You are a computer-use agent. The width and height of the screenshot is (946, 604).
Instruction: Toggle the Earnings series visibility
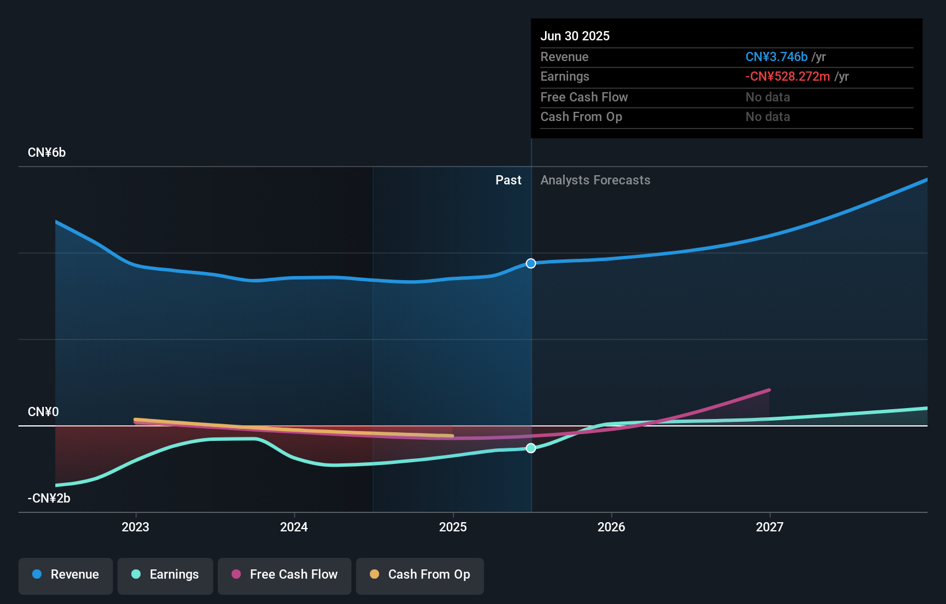[165, 575]
